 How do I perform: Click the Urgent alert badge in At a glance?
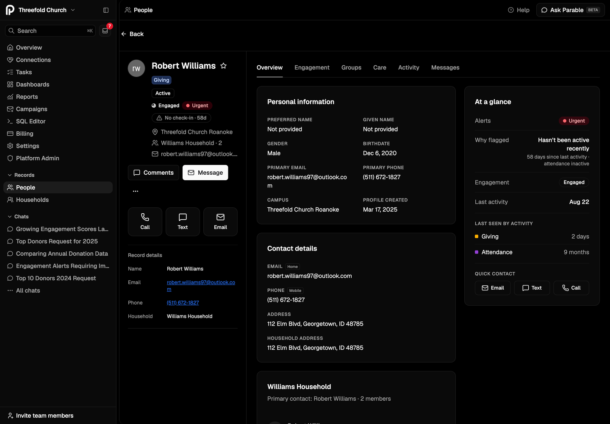coord(574,121)
